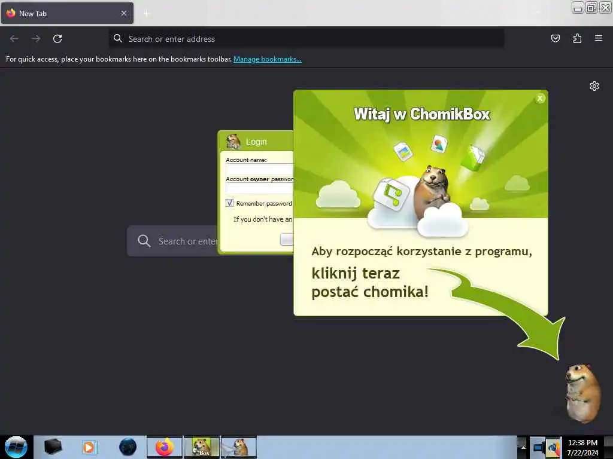Click the Search or enter address bar

coord(306,39)
